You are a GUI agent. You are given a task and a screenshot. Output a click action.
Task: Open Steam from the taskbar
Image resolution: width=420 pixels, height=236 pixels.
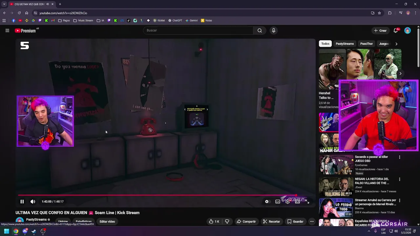34,231
